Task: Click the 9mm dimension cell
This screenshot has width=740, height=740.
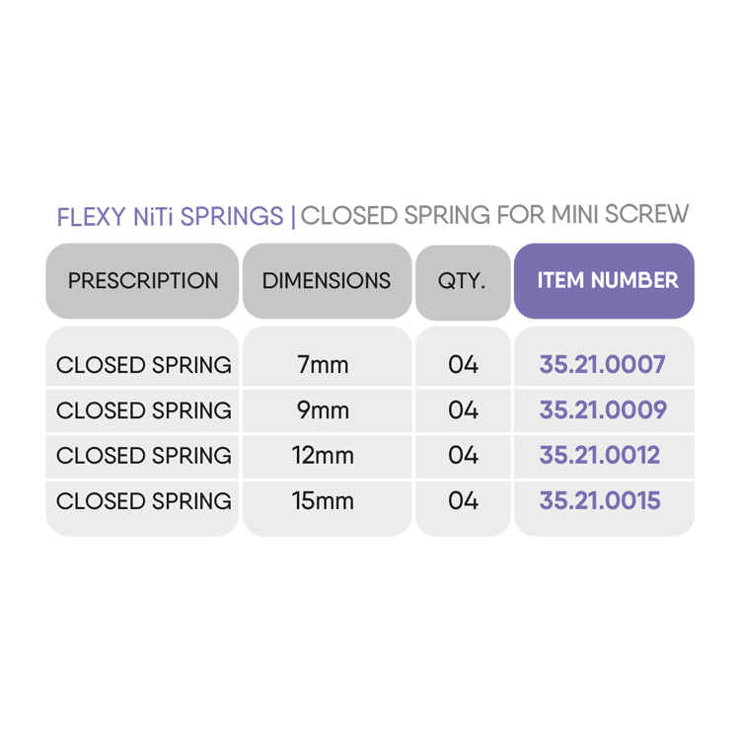Action: [x=323, y=410]
